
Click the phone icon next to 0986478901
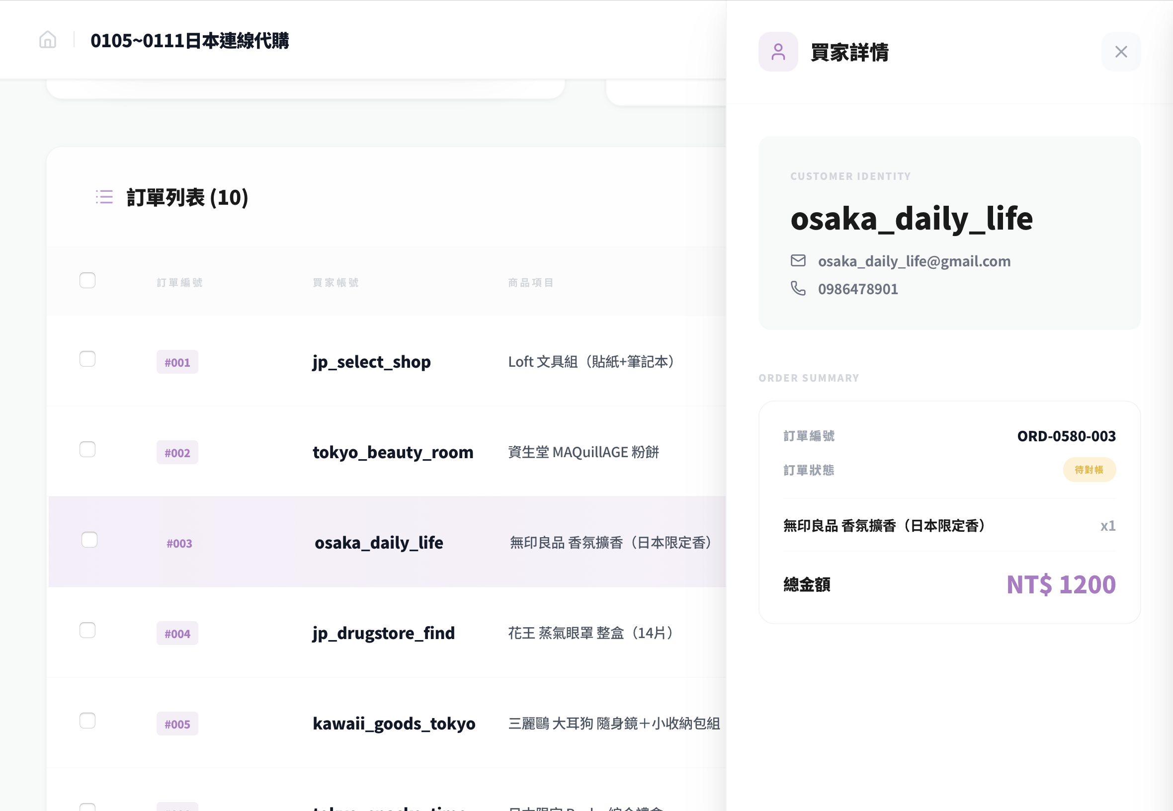[x=798, y=289]
